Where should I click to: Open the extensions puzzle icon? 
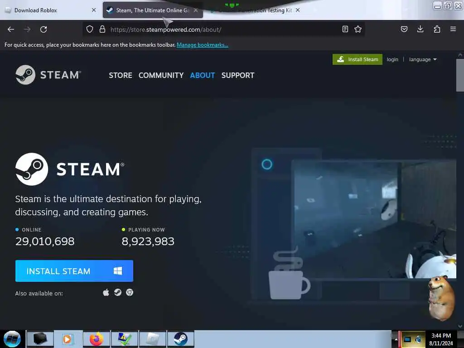click(x=437, y=29)
